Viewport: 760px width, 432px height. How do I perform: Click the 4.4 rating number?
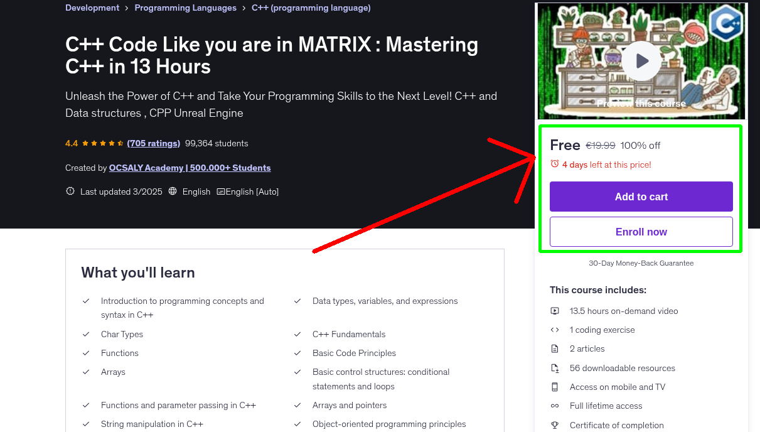click(x=72, y=143)
